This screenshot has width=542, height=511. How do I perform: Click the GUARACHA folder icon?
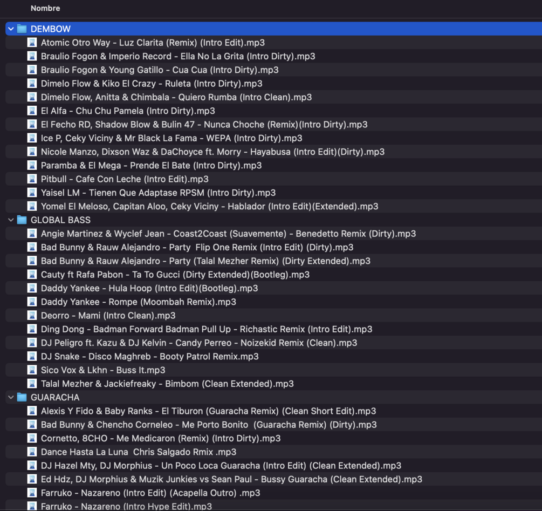[x=22, y=397]
